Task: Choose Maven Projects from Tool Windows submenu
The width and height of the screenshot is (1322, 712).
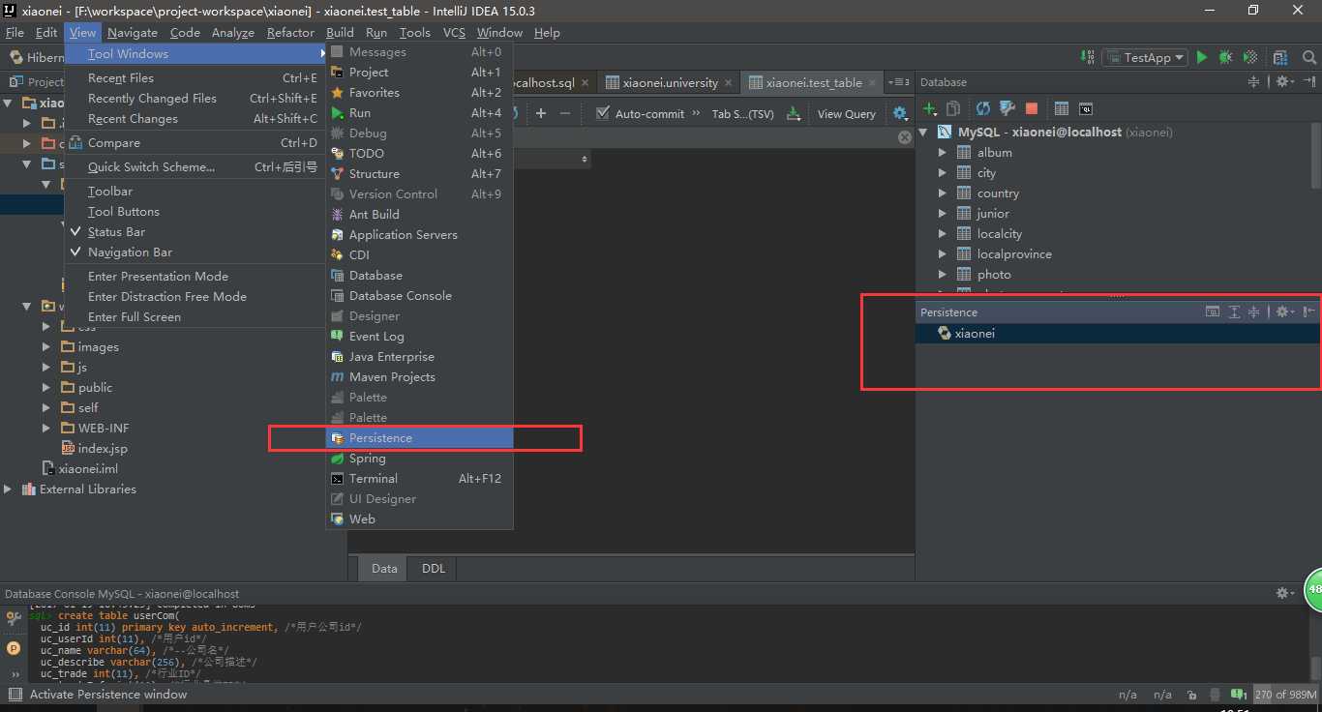Action: coord(419,376)
